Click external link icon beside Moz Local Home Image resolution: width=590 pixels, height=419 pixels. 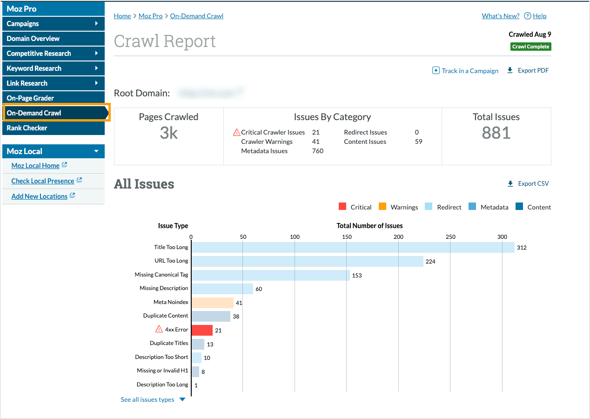pyautogui.click(x=64, y=165)
